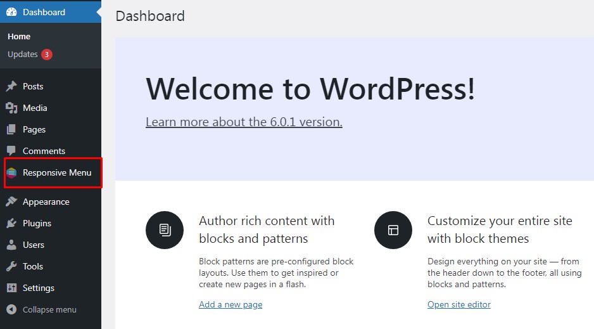Click the Posts pushpin icon
The height and width of the screenshot is (329, 594).
click(x=11, y=87)
